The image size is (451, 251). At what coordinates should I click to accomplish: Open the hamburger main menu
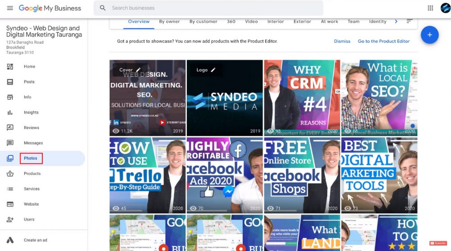click(10, 8)
